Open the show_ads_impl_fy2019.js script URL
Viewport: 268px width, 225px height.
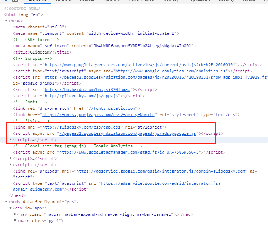coord(156,77)
